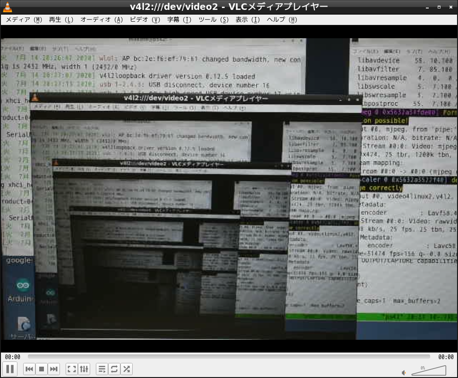
Task: Maximize the VLC window
Action: [439, 7]
